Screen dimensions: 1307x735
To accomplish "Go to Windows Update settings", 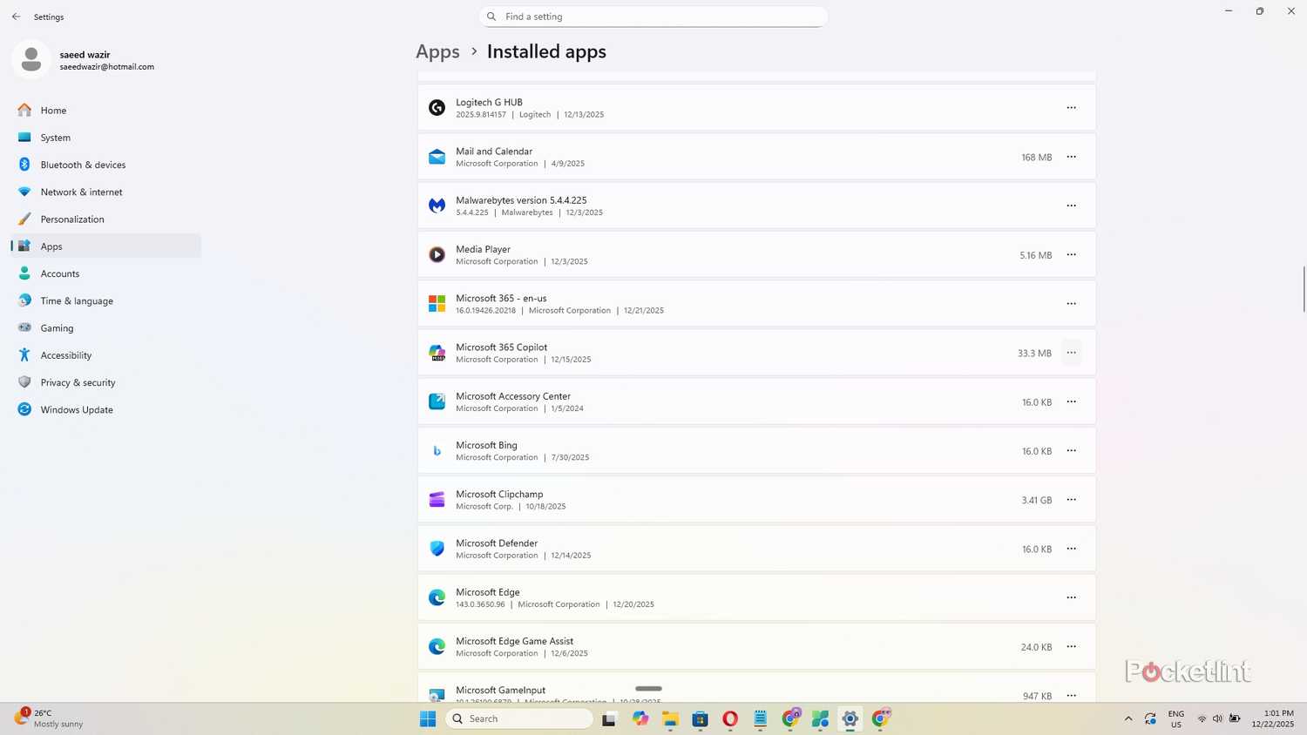I will tap(77, 409).
